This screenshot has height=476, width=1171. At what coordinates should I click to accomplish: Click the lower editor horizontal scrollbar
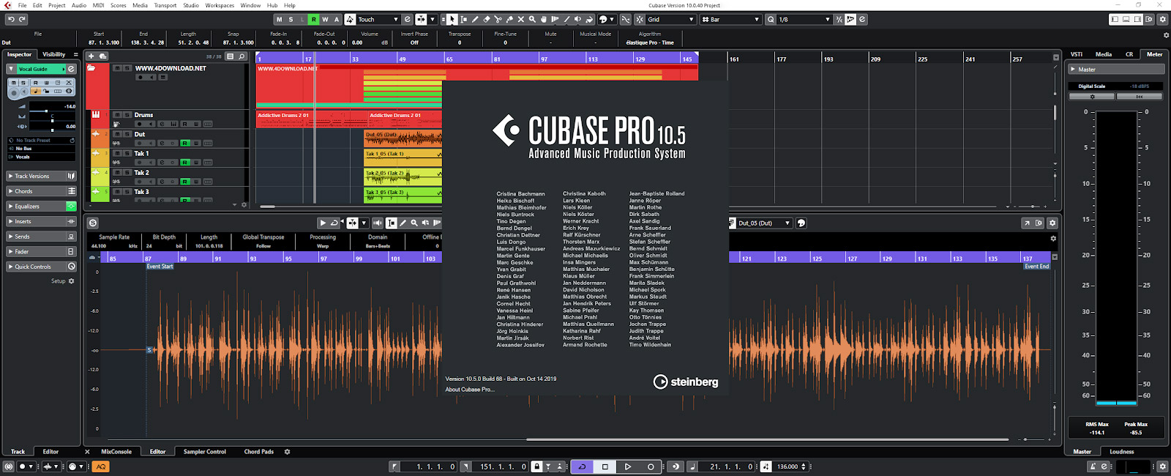click(768, 440)
